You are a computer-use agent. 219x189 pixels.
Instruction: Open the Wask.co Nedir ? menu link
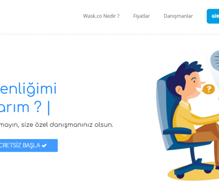pyautogui.click(x=101, y=16)
